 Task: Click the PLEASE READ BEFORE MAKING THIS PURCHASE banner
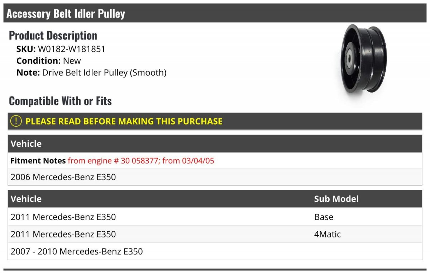(x=124, y=121)
